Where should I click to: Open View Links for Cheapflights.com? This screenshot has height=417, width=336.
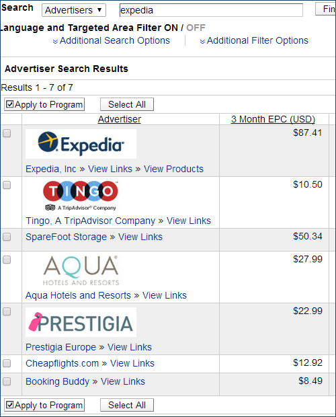click(x=132, y=363)
